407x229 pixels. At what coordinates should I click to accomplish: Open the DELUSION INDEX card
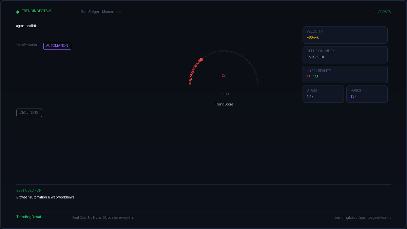pos(345,55)
